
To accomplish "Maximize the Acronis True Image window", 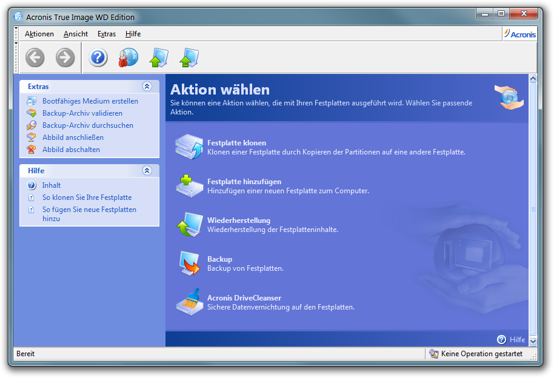I will click(x=501, y=14).
